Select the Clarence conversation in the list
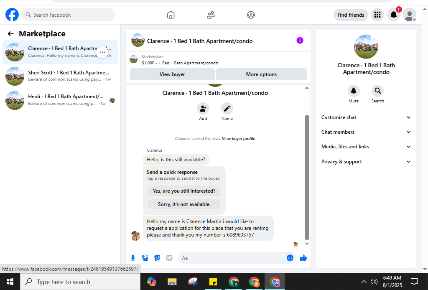This screenshot has width=428, height=290. tap(60, 52)
